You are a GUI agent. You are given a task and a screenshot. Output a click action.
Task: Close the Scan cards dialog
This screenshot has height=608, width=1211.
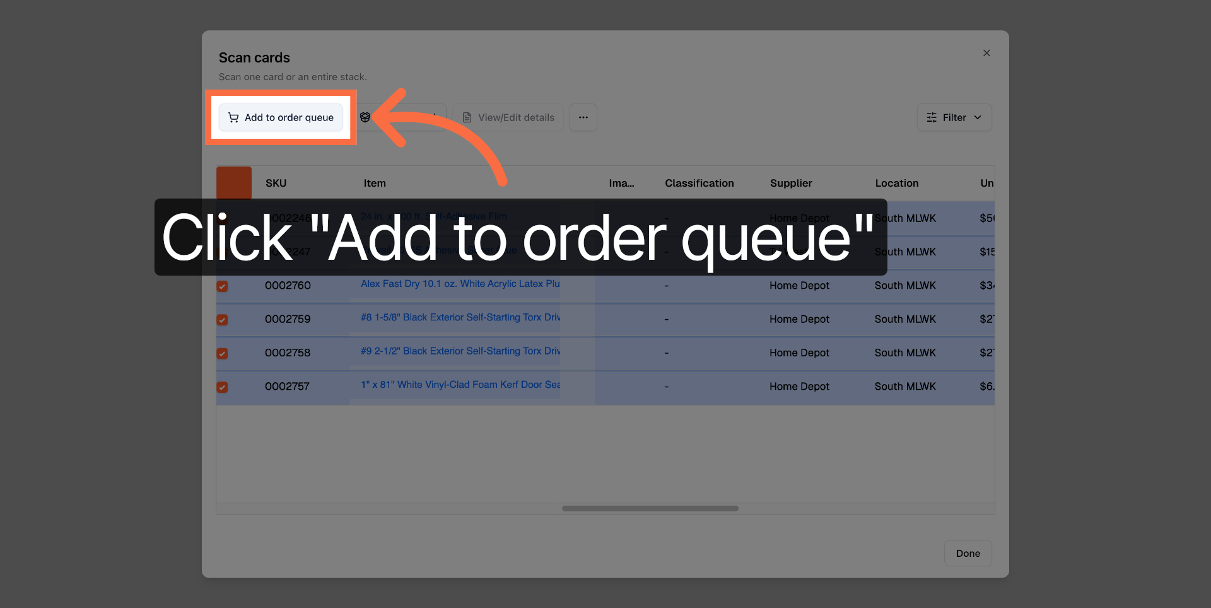[x=986, y=53]
